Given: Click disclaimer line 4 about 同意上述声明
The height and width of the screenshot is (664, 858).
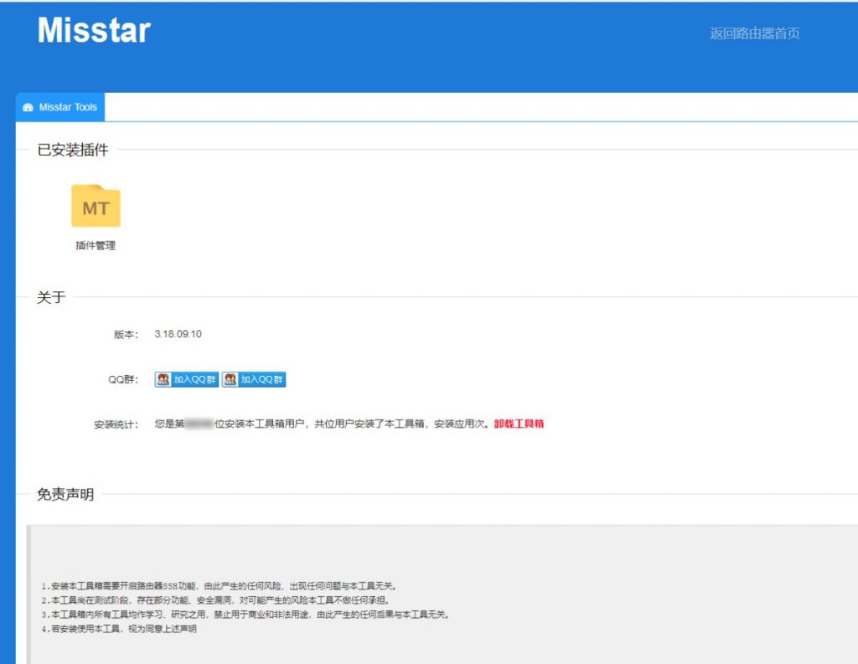Looking at the screenshot, I should coord(119,629).
